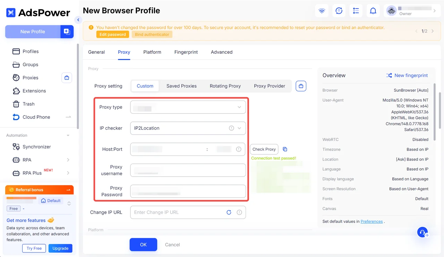Click the OK button

click(x=143, y=245)
